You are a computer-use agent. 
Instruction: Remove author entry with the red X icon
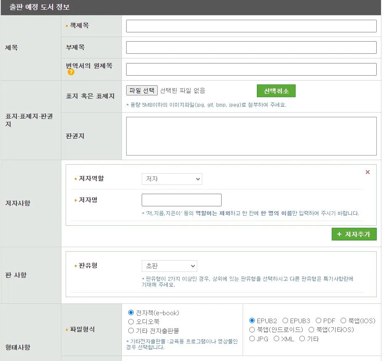point(368,172)
